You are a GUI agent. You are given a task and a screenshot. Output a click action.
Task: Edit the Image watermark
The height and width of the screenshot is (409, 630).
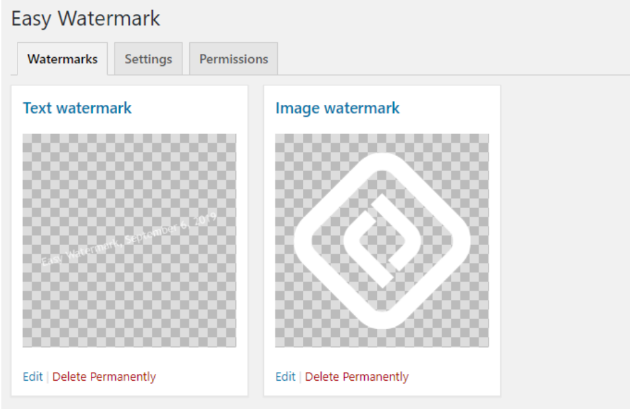coord(285,377)
